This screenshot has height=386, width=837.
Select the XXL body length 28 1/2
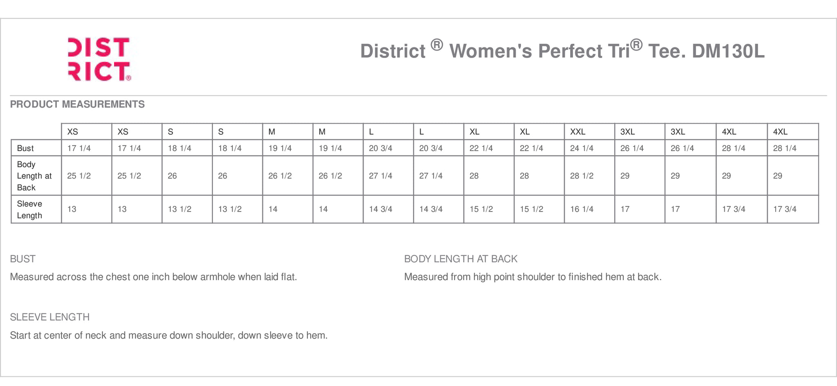coord(582,176)
